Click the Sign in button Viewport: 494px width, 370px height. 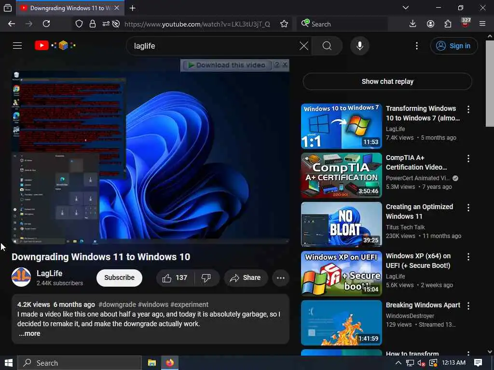click(x=453, y=46)
